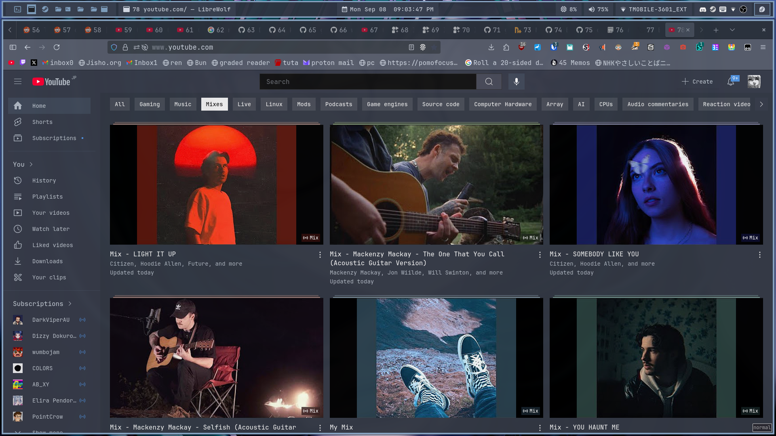Toggle the browser sidebar button
The height and width of the screenshot is (436, 776).
click(13, 47)
